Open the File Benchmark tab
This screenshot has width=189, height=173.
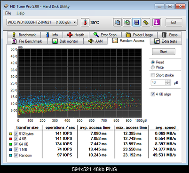click(x=27, y=41)
